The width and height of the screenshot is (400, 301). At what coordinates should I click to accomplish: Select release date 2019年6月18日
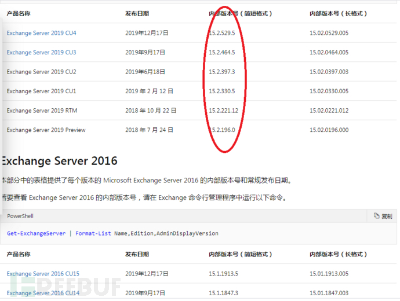145,72
